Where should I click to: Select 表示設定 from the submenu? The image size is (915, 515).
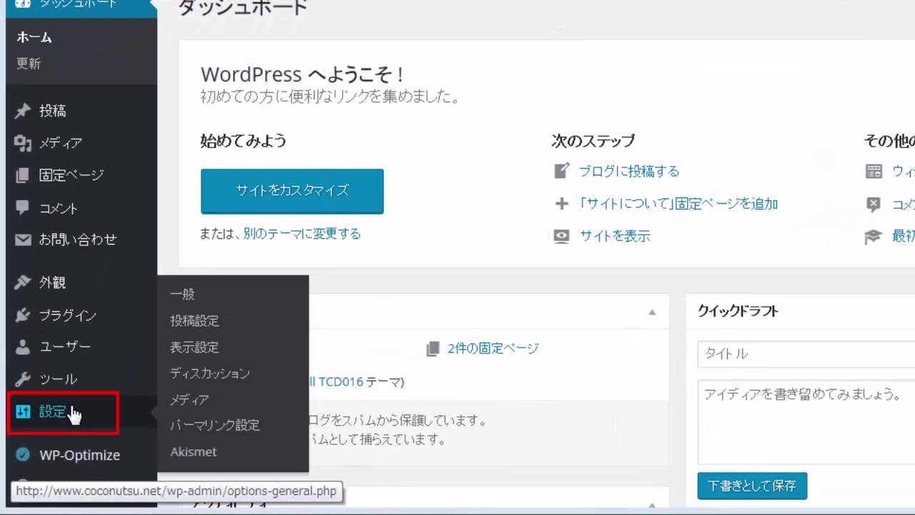(x=194, y=347)
